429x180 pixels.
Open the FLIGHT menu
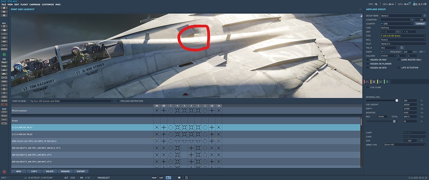[24, 5]
